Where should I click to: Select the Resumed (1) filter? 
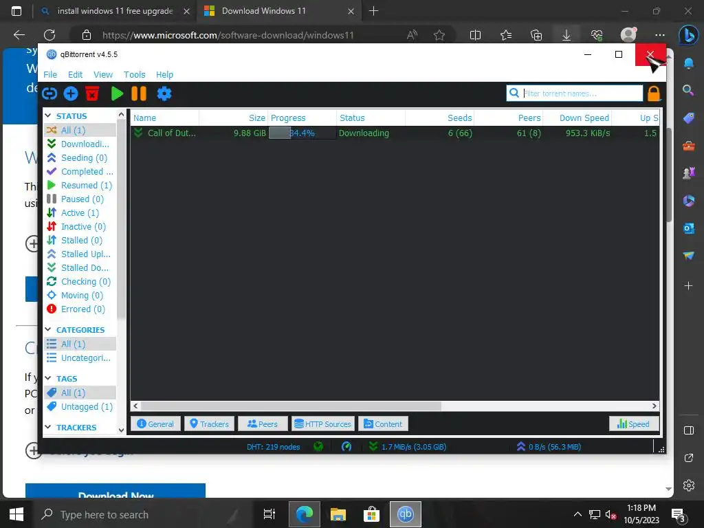click(80, 186)
